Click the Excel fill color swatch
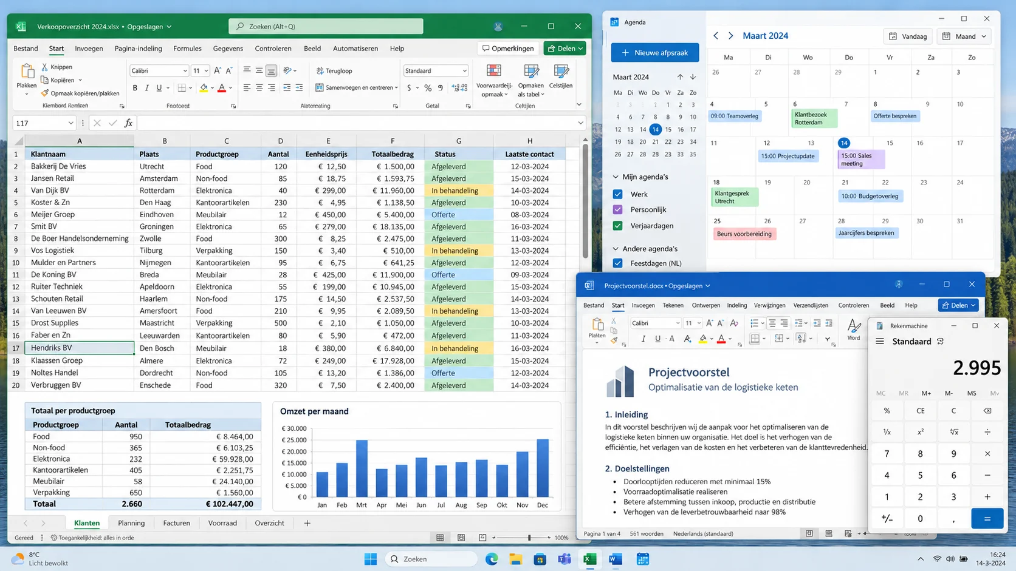 click(x=204, y=88)
